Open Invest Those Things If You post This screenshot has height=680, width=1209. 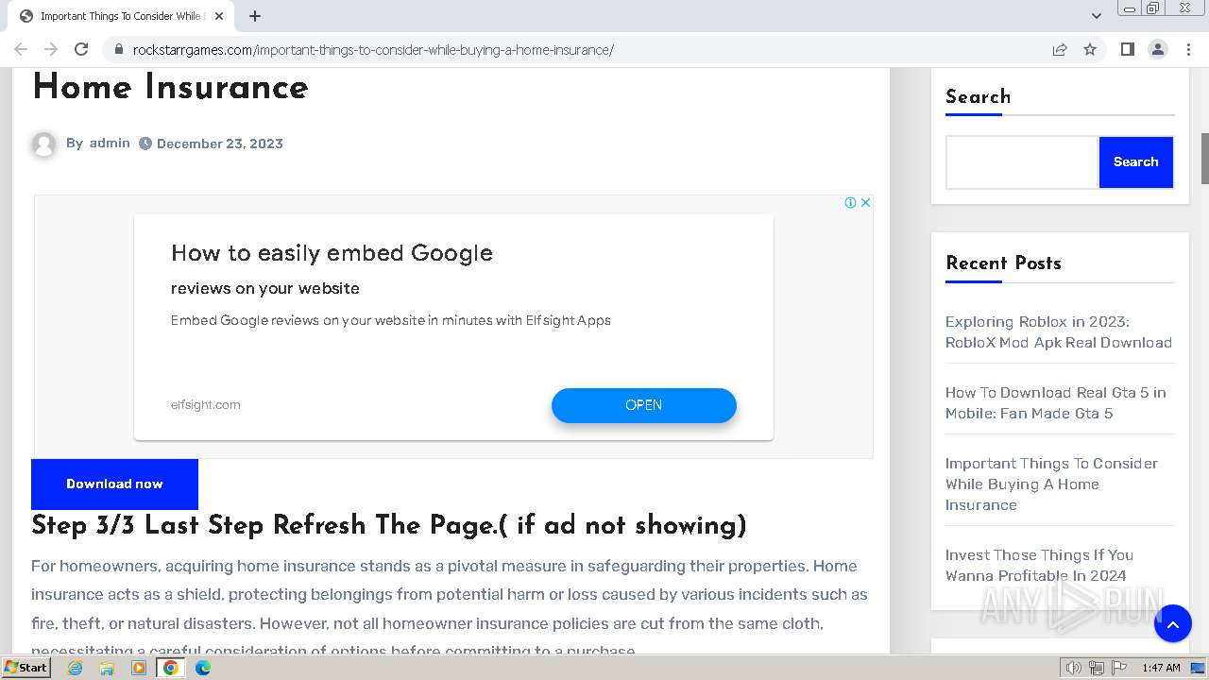coord(1039,565)
